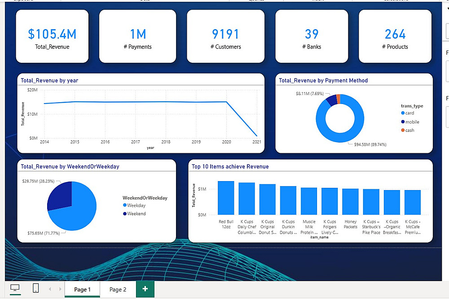
Task: Click the K Cups Dunkin Donuts bar
Action: click(288, 200)
